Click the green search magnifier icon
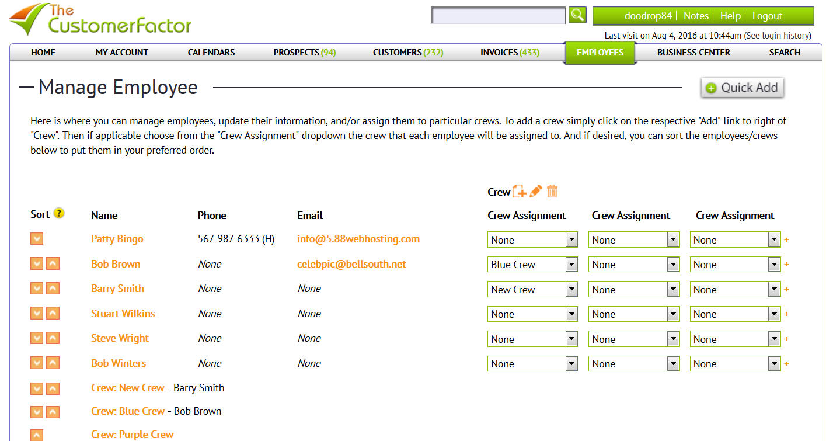The image size is (826, 441). (x=577, y=15)
